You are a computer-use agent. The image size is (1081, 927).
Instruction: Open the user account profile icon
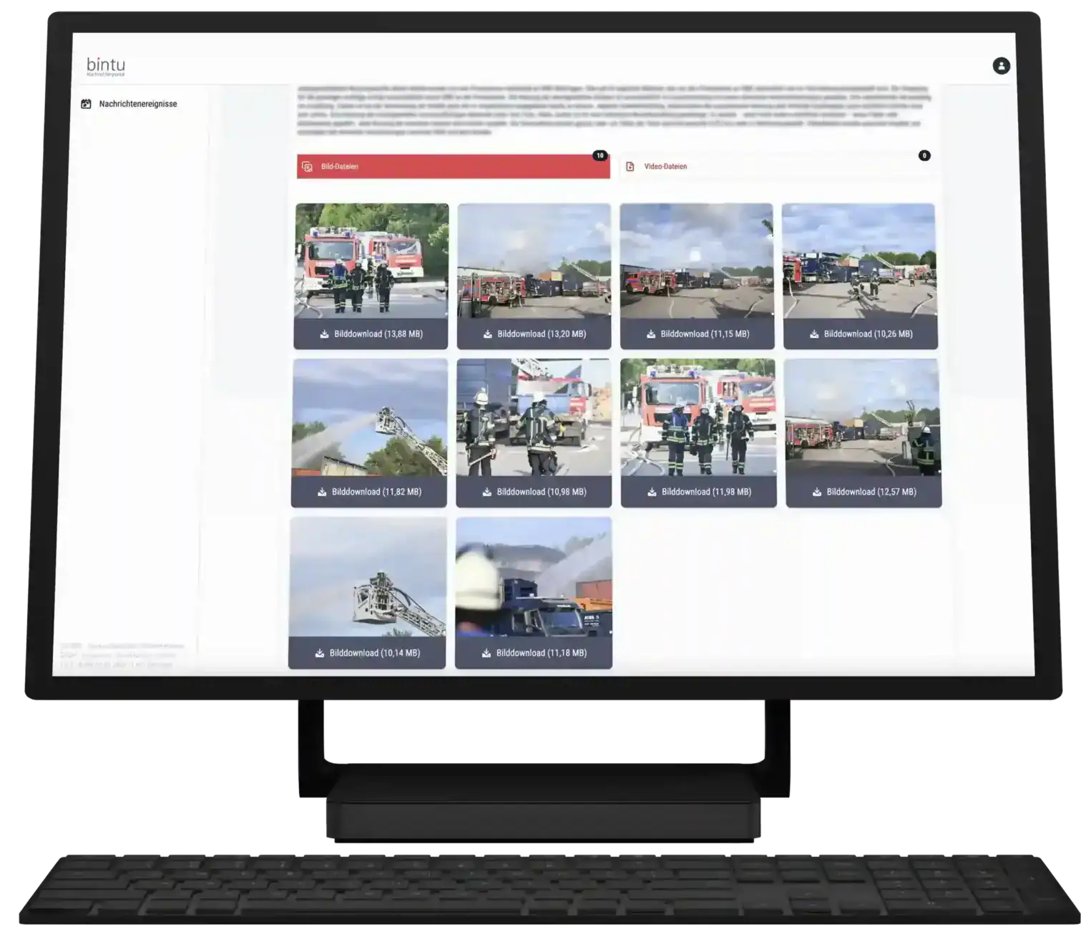(1001, 66)
